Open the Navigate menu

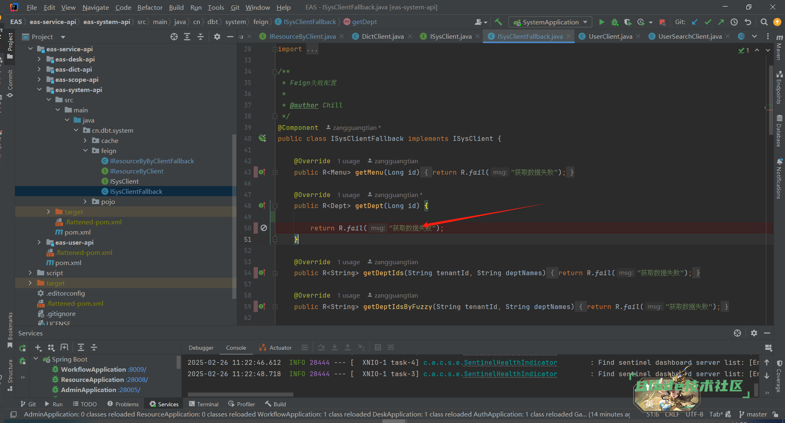(x=96, y=7)
